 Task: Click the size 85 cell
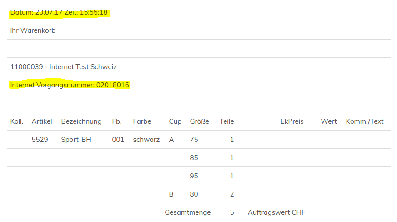coord(194,158)
